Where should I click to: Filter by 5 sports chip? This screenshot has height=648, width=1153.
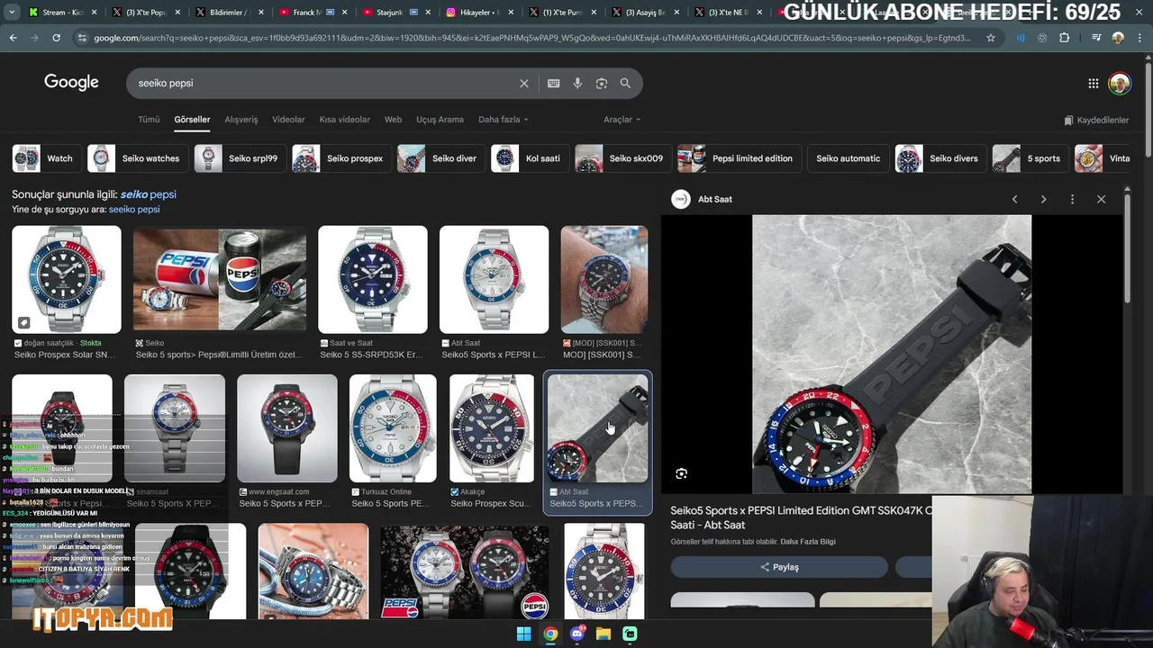(1030, 158)
